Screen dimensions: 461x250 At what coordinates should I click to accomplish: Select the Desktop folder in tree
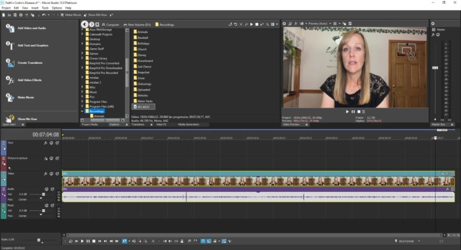95,39
